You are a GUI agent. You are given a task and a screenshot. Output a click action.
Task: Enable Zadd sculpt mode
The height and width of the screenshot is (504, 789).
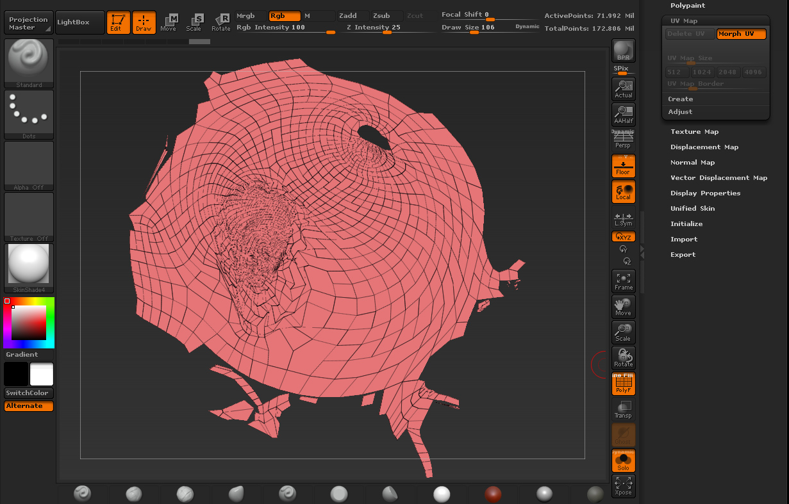353,16
